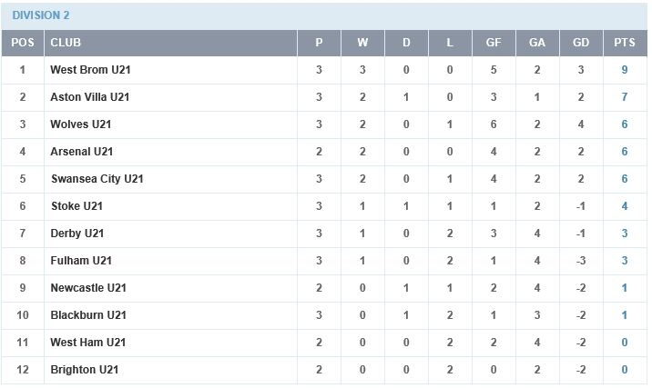Viewport: 652px width, 388px height.
Task: Click the GA column header
Action: tap(537, 43)
